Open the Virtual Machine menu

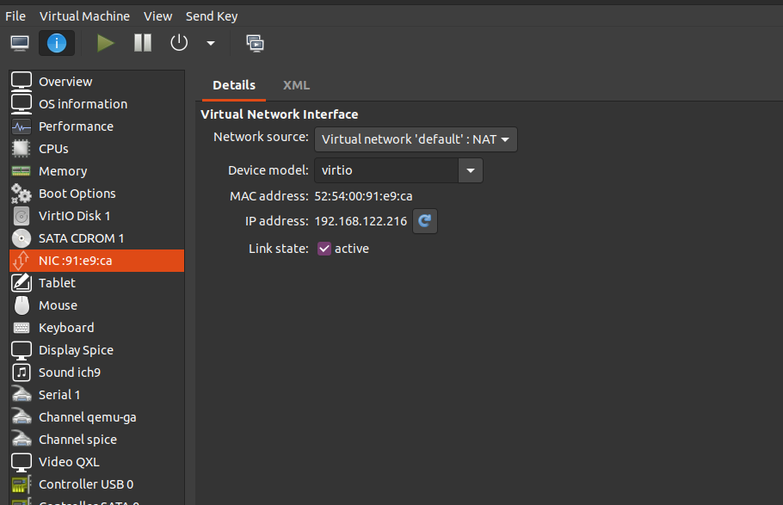[x=84, y=16]
